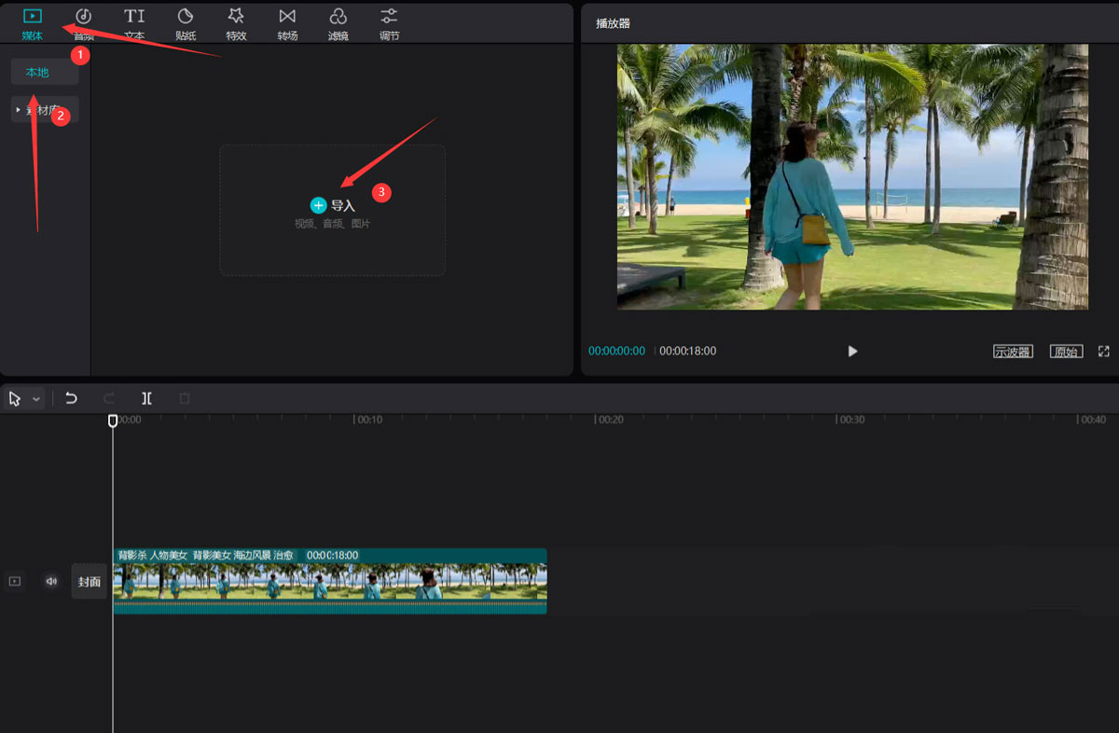Click the split clip tool in timeline toolbar

(x=146, y=398)
